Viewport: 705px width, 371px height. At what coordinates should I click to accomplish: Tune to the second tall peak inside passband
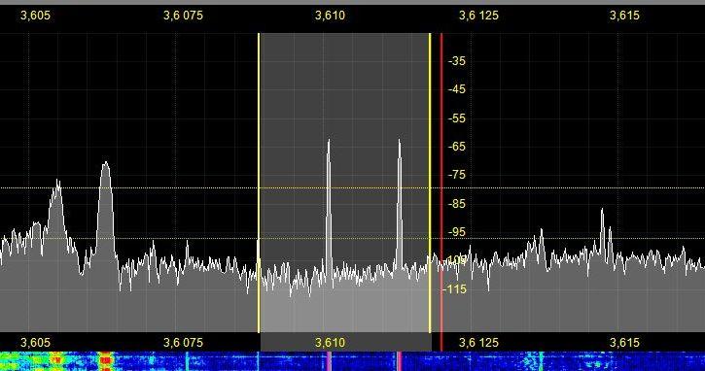[400, 202]
